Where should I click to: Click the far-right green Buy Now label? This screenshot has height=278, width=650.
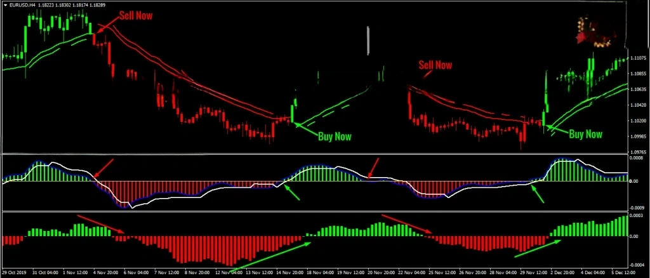pos(585,134)
